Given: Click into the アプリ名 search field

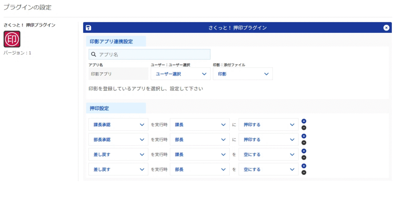Looking at the screenshot, I should (x=154, y=54).
